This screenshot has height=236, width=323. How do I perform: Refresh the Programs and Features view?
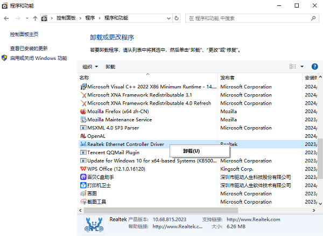coord(177,18)
